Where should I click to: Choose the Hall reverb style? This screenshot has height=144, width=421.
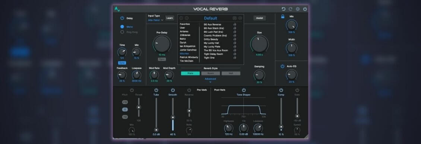click(231, 73)
